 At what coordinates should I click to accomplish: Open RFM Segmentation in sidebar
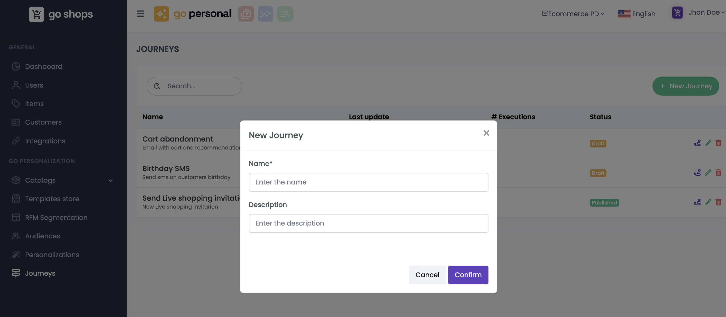(x=56, y=217)
